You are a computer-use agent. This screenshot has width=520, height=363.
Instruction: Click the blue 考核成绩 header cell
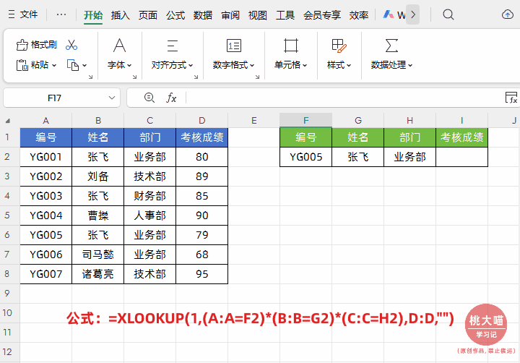pos(202,137)
